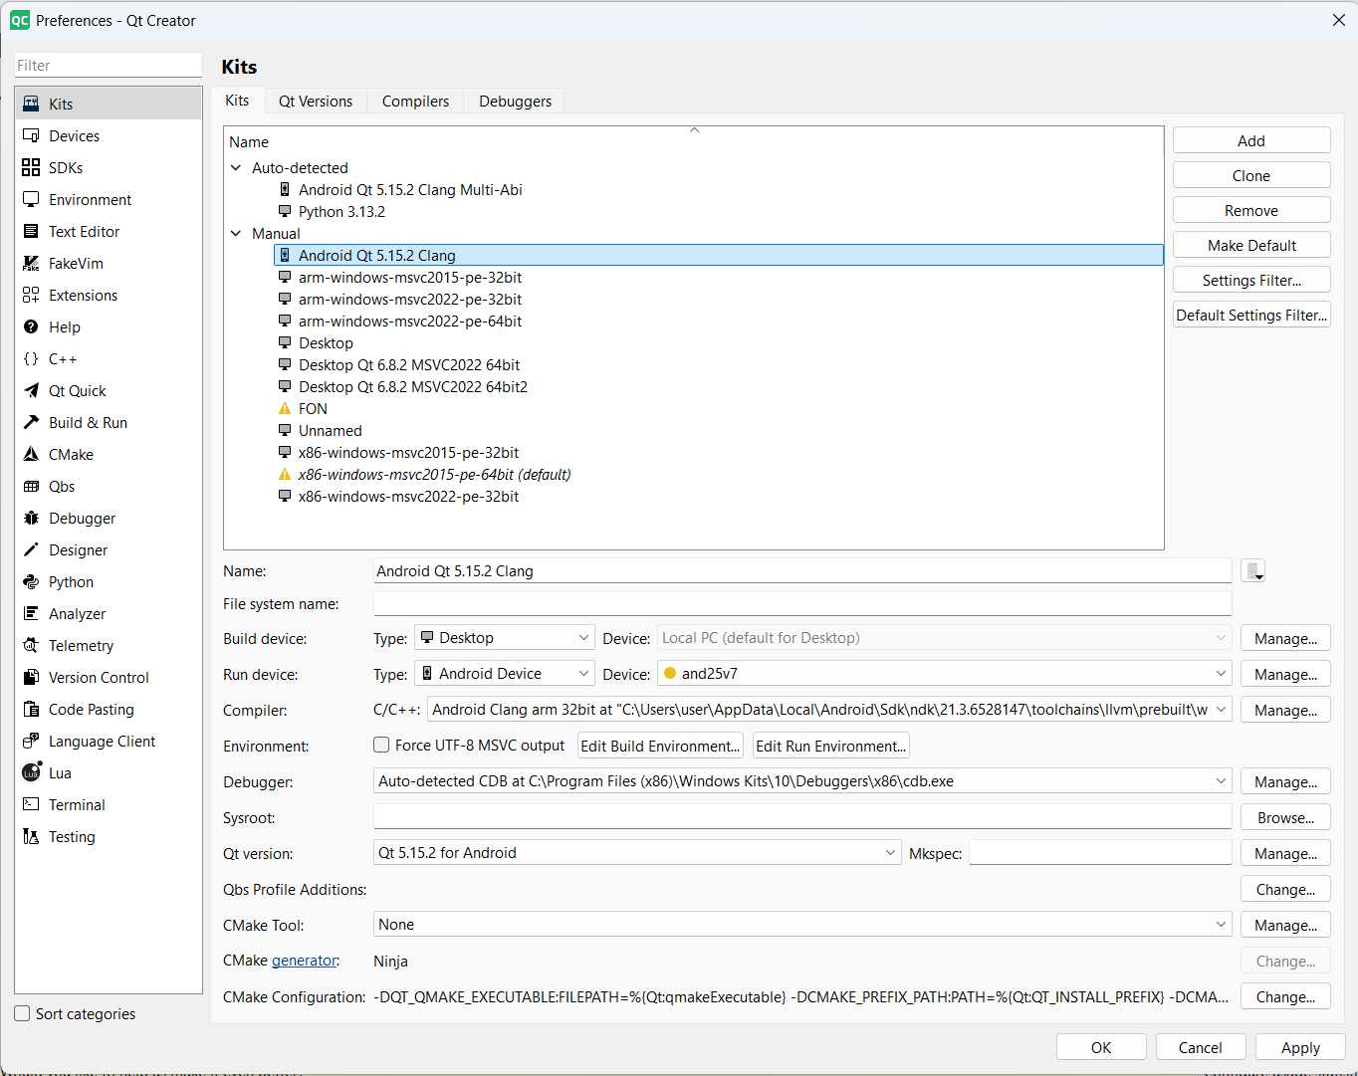
Task: Open Build & Run hammer icon
Action: tap(31, 422)
